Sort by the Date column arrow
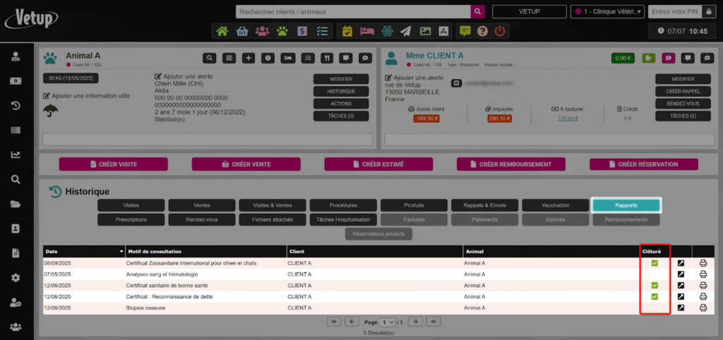Image resolution: width=723 pixels, height=340 pixels. click(x=121, y=251)
